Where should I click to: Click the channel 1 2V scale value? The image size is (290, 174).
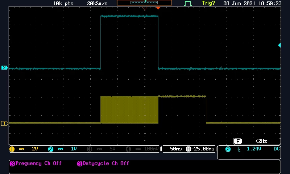point(35,149)
